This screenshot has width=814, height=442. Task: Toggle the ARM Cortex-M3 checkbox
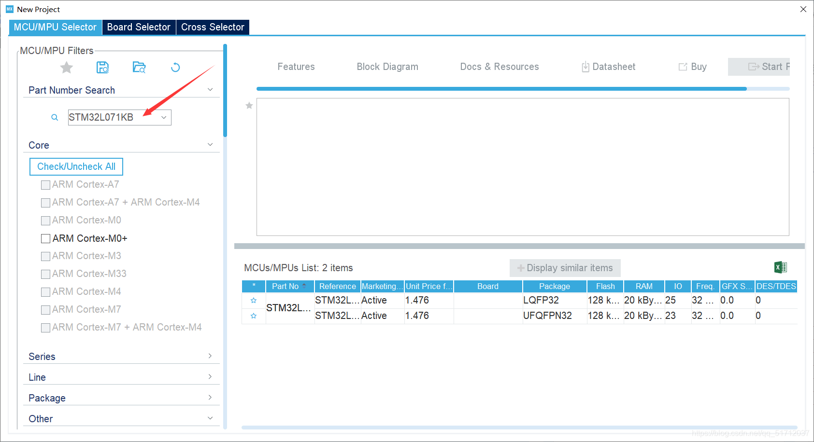(x=46, y=256)
